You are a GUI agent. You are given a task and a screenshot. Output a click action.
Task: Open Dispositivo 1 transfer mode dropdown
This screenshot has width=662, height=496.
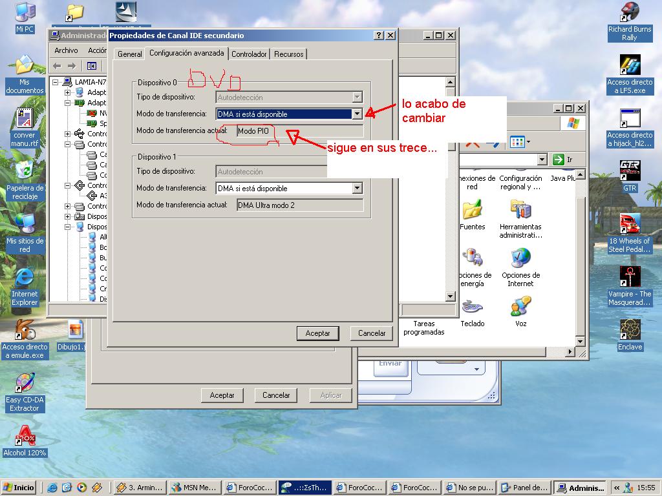pyautogui.click(x=357, y=189)
